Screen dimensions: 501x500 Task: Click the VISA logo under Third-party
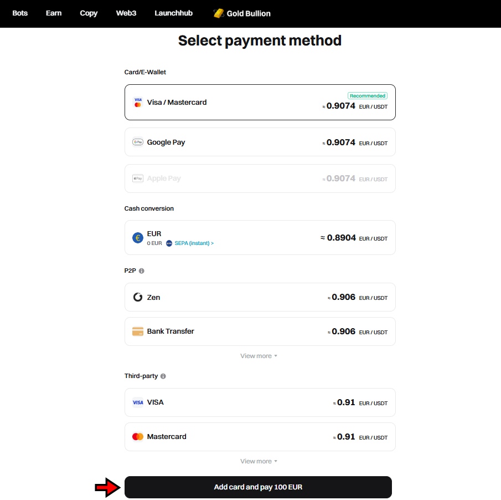[137, 402]
